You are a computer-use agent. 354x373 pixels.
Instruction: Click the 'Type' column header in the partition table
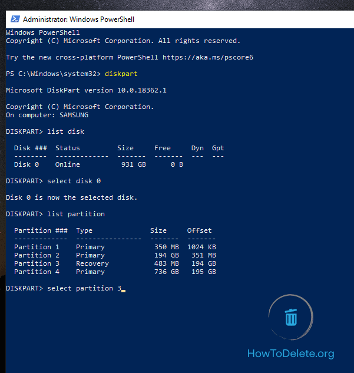[x=84, y=230]
